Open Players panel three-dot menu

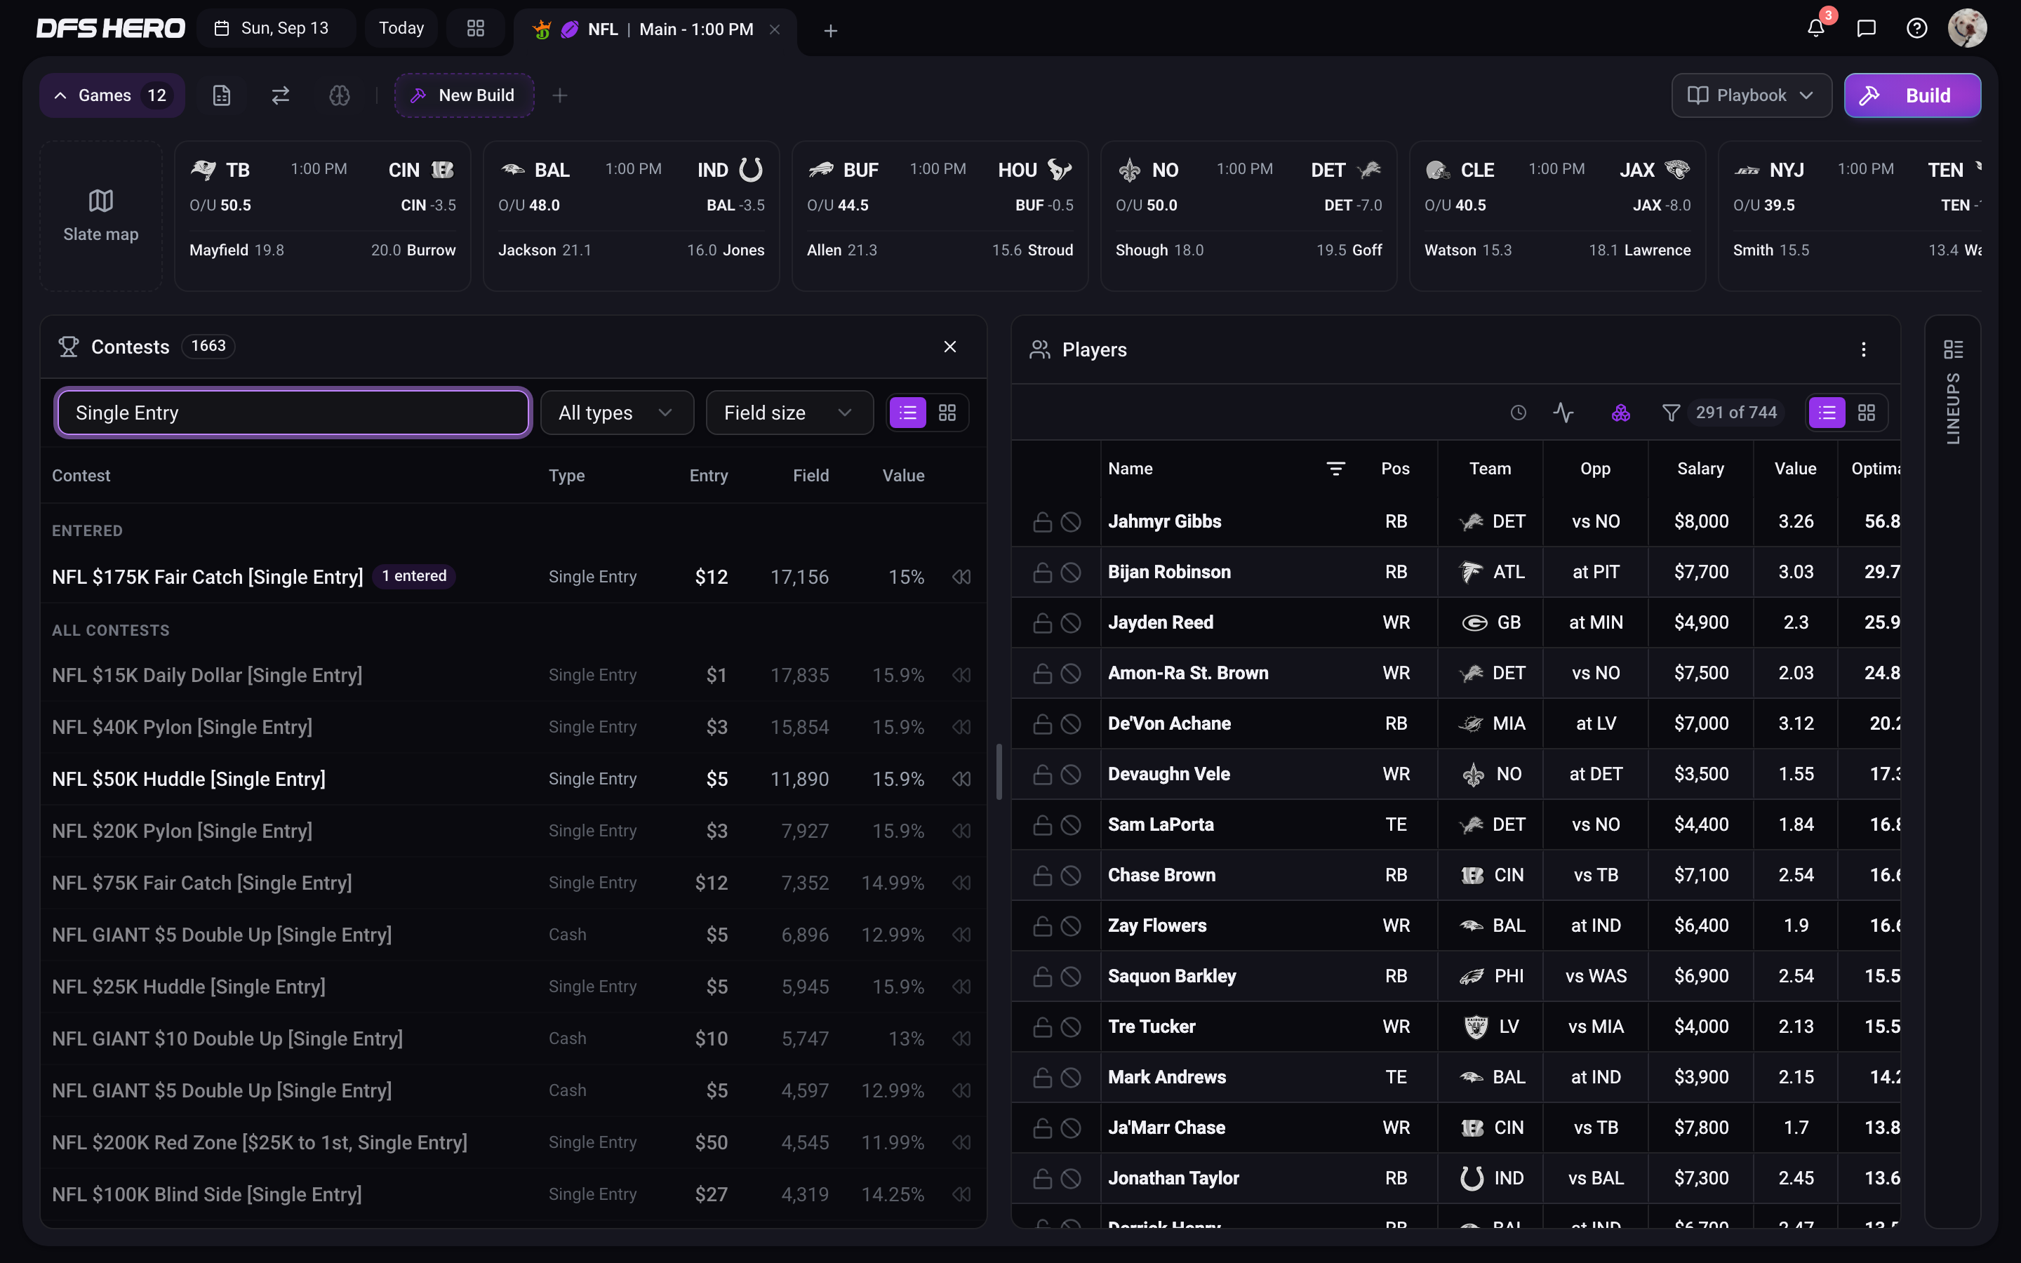pos(1863,350)
